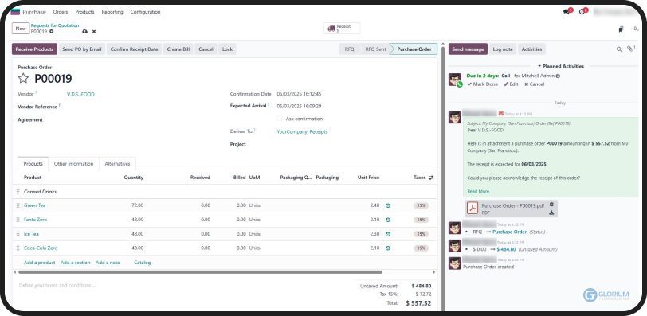Image resolution: width=647 pixels, height=316 pixels.
Task: Discard changes using the X icon
Action: [x=94, y=31]
